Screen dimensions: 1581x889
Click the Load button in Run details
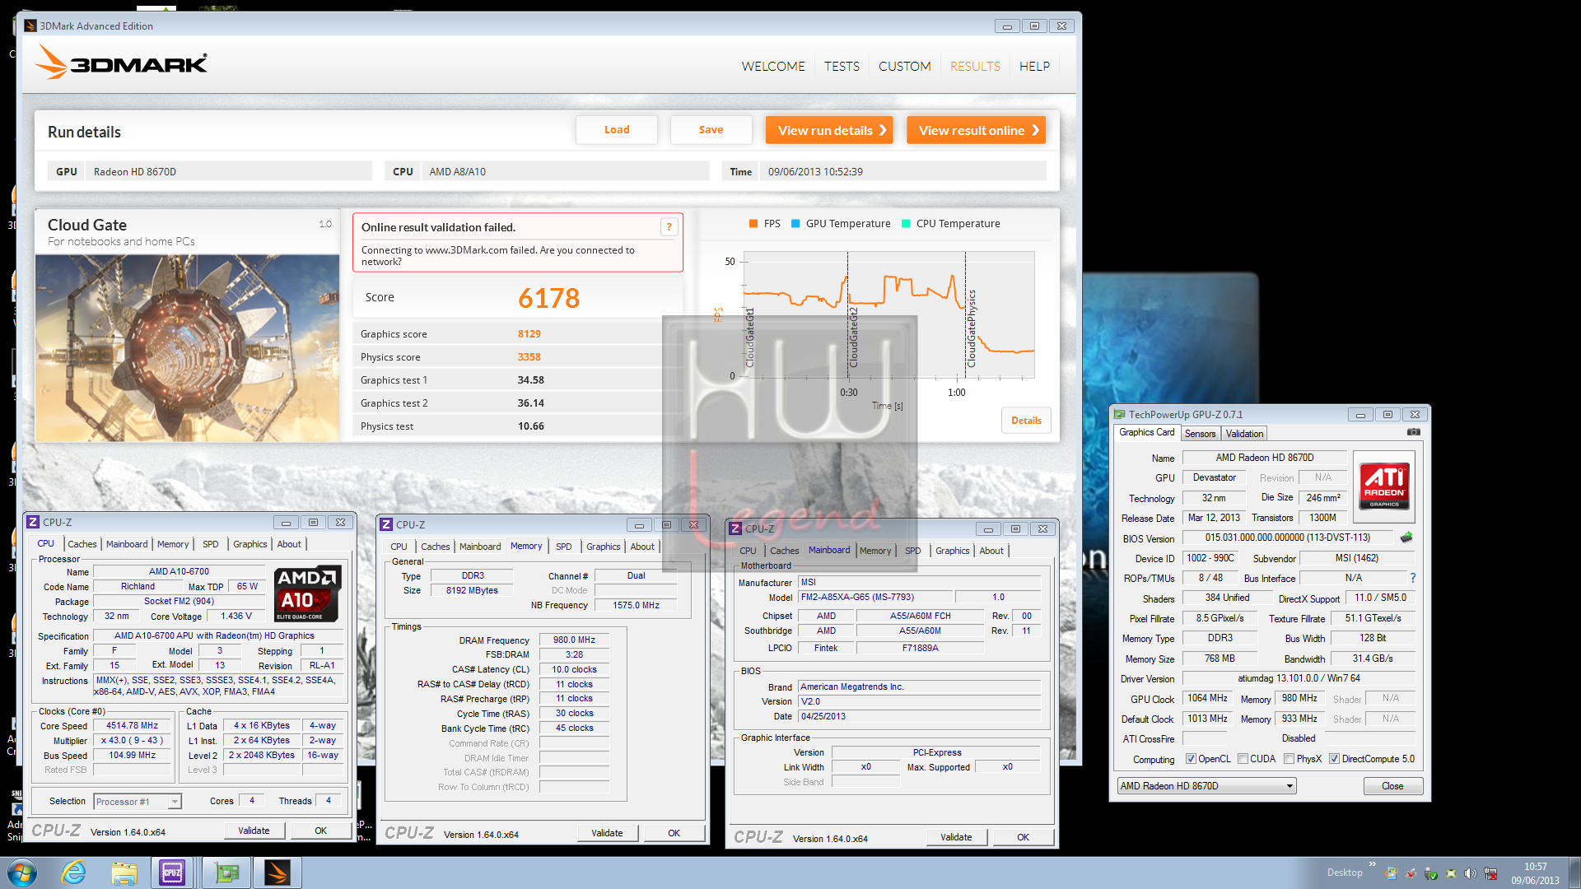pos(617,130)
